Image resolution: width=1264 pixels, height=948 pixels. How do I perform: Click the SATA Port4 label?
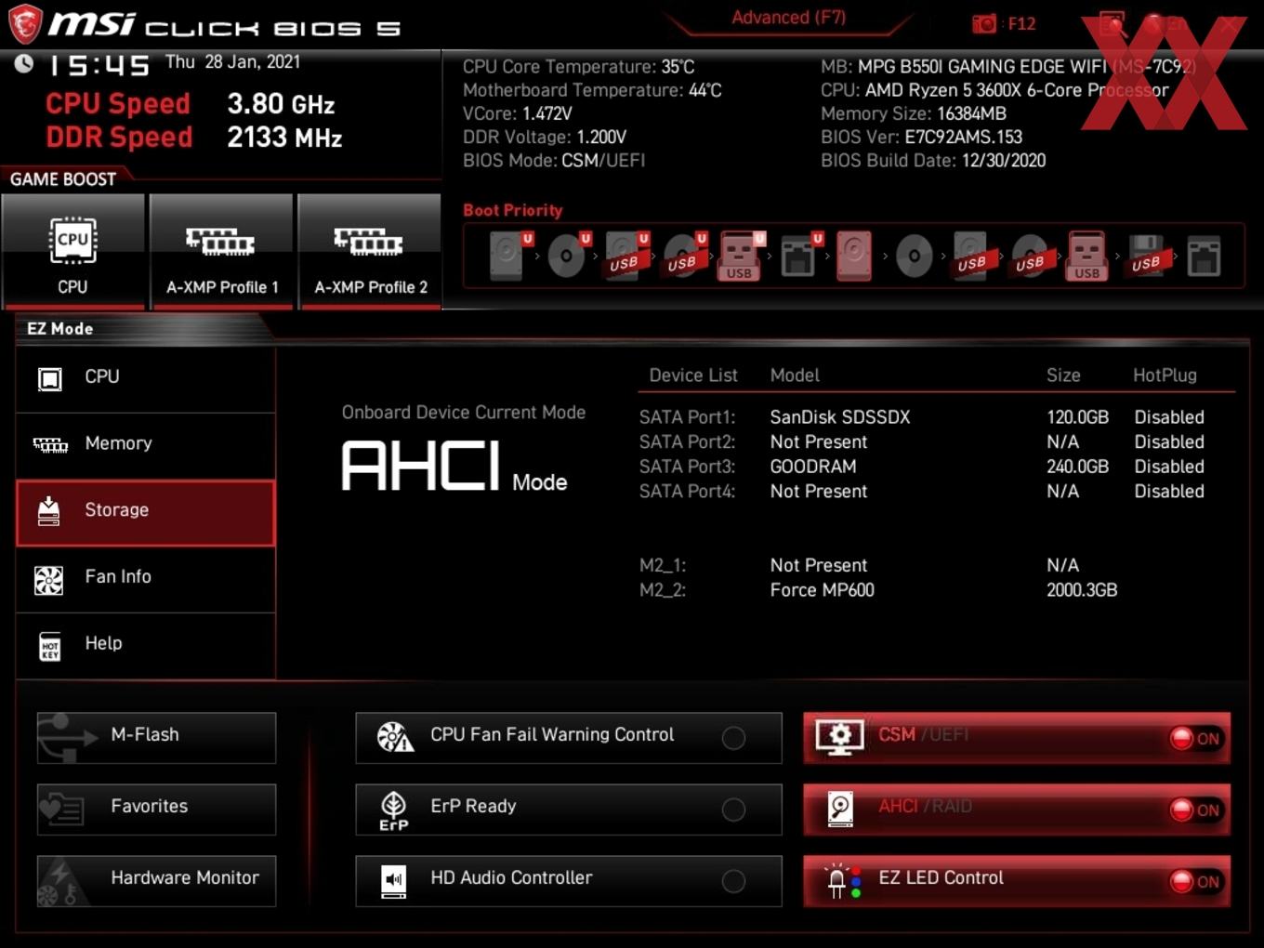coord(687,492)
